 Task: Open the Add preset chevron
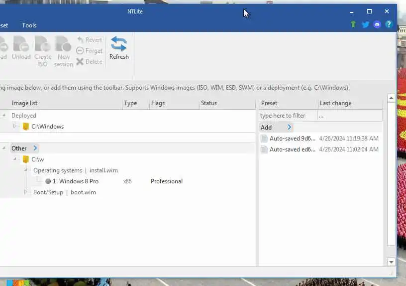click(289, 128)
